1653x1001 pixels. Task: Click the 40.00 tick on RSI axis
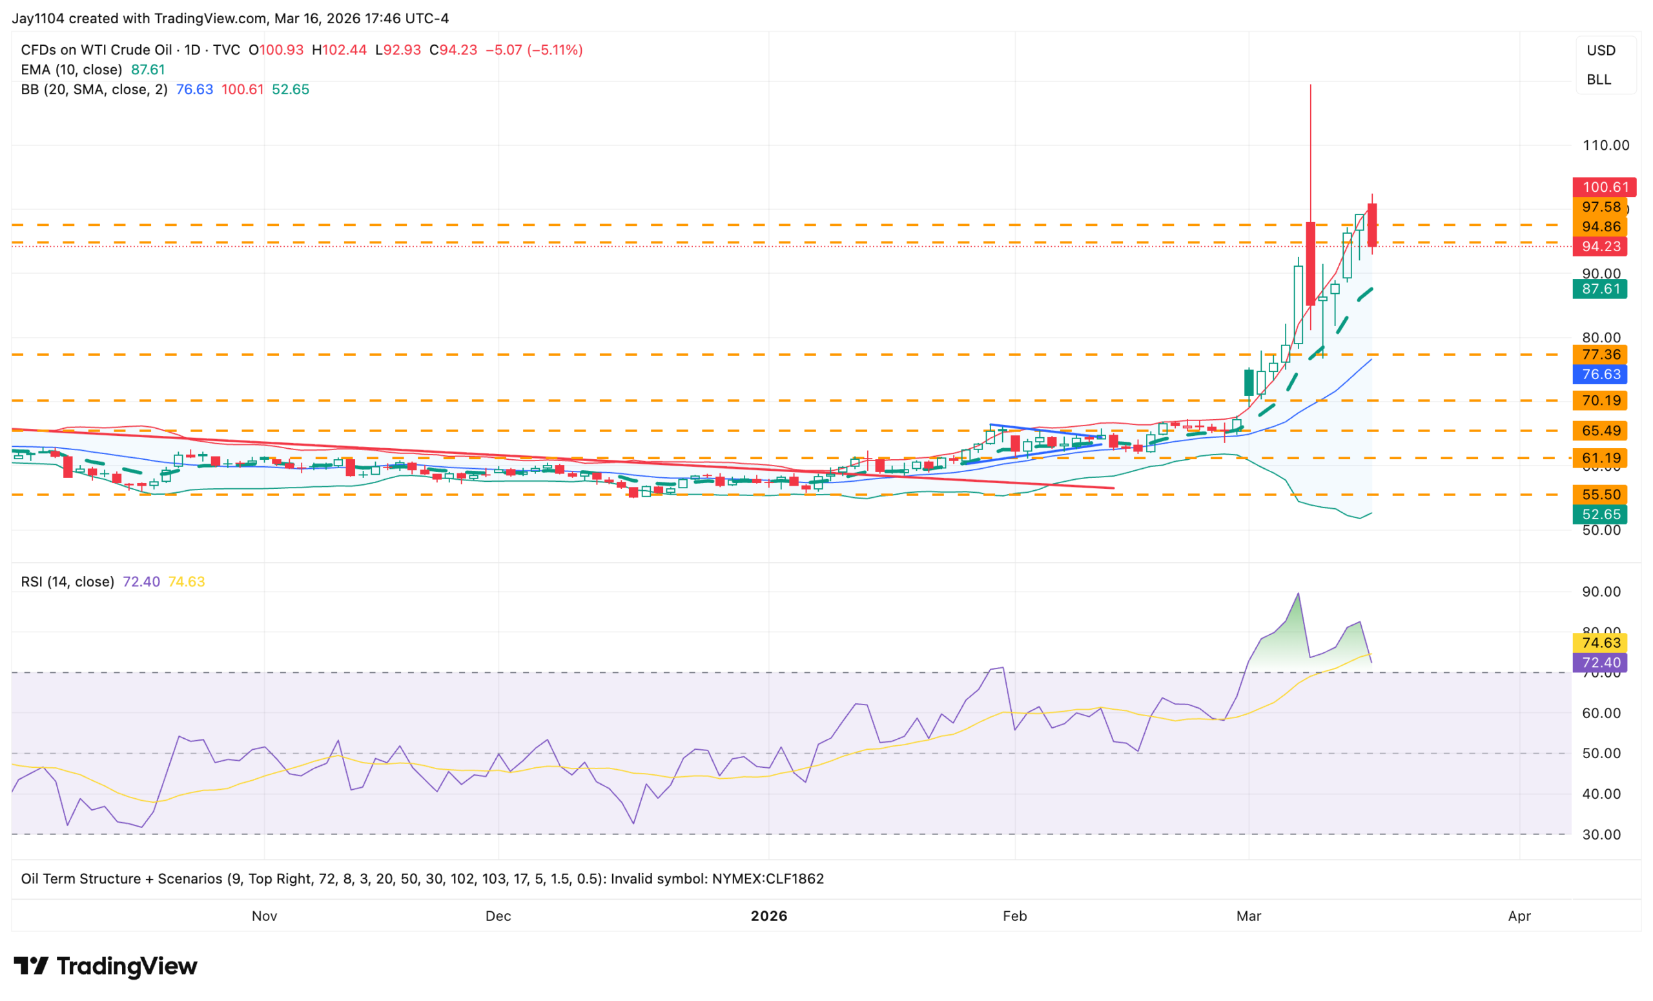tap(1601, 794)
